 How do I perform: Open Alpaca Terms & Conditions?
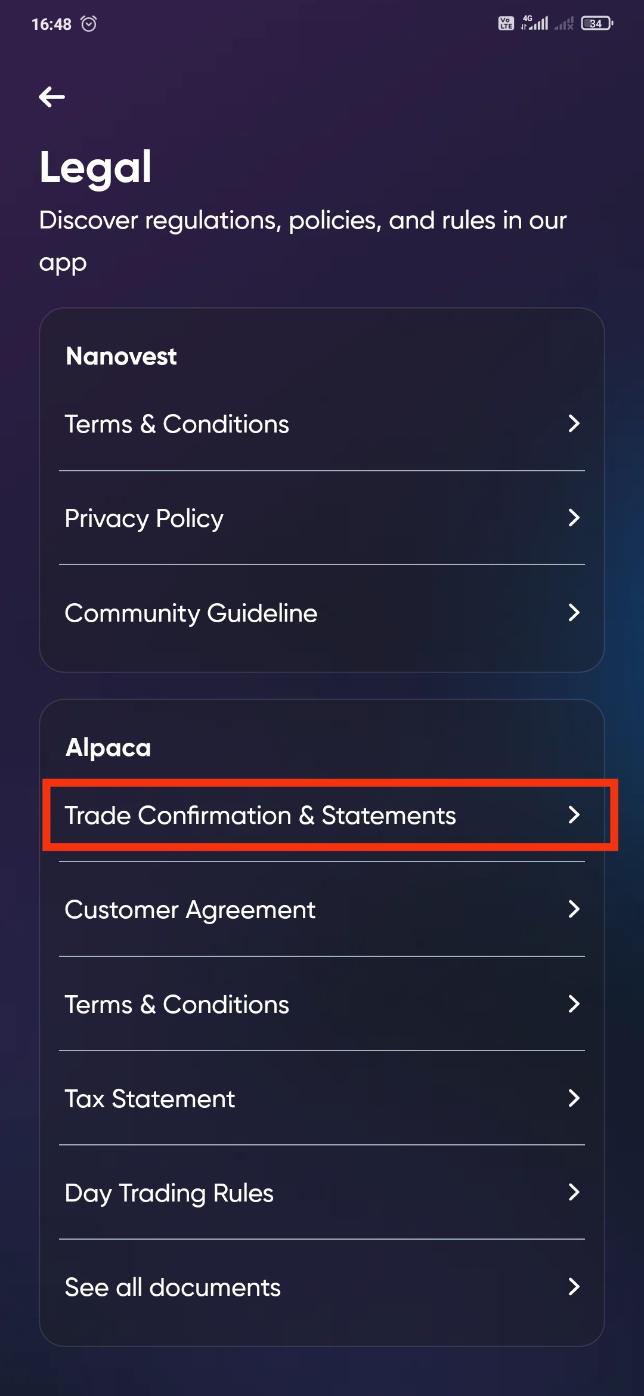tap(322, 1004)
